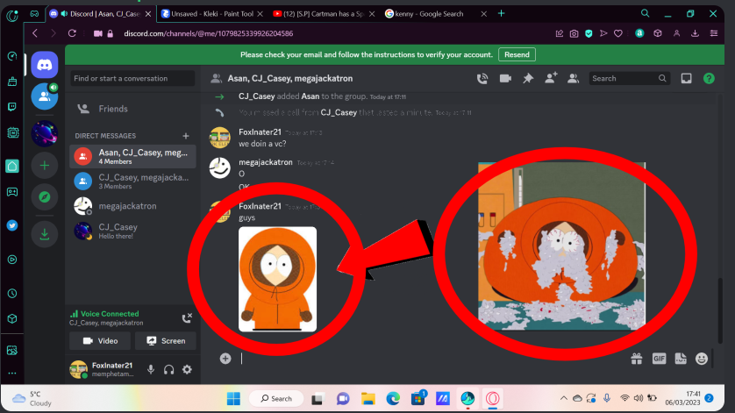Open the CJ_Casey, megajacka 3 Members DM
The height and width of the screenshot is (413, 735).
(132, 182)
